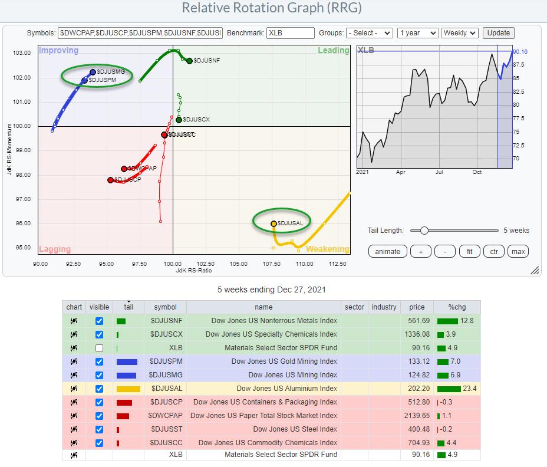Image resolution: width=547 pixels, height=467 pixels.
Task: Expand the 1 year range dropdown
Action: tap(417, 33)
